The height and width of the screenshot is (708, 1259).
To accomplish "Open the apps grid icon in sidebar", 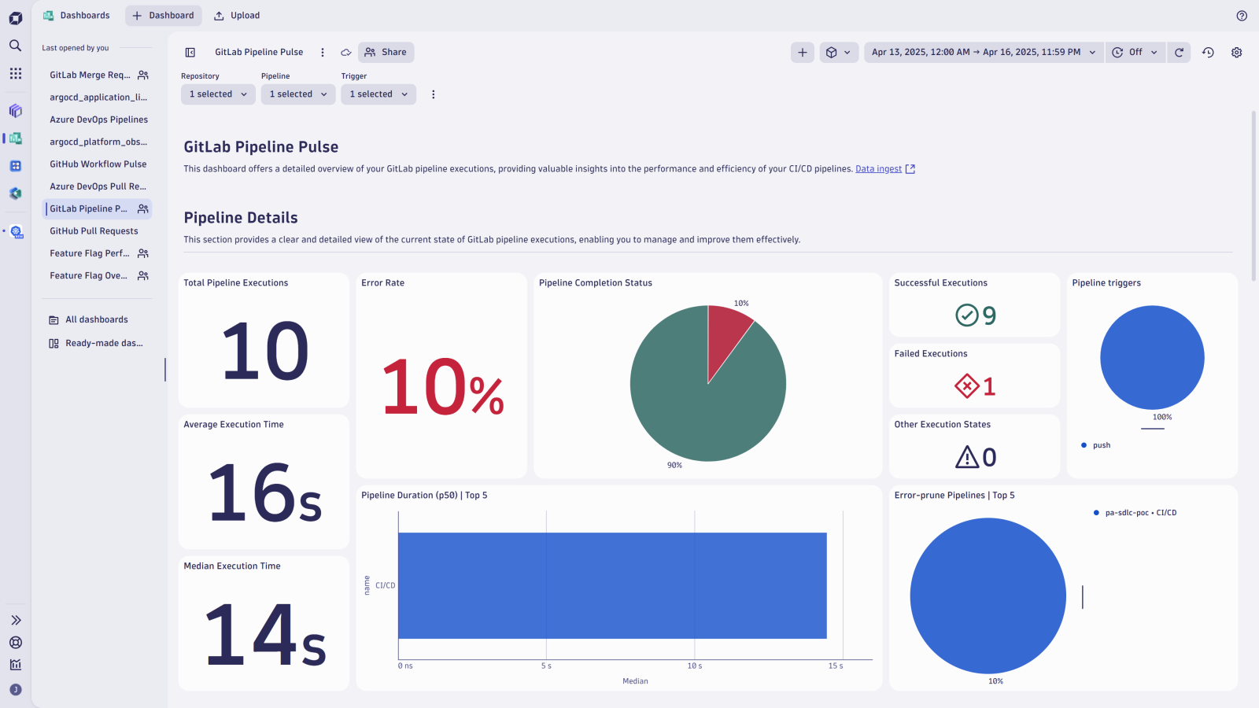I will coord(15,73).
